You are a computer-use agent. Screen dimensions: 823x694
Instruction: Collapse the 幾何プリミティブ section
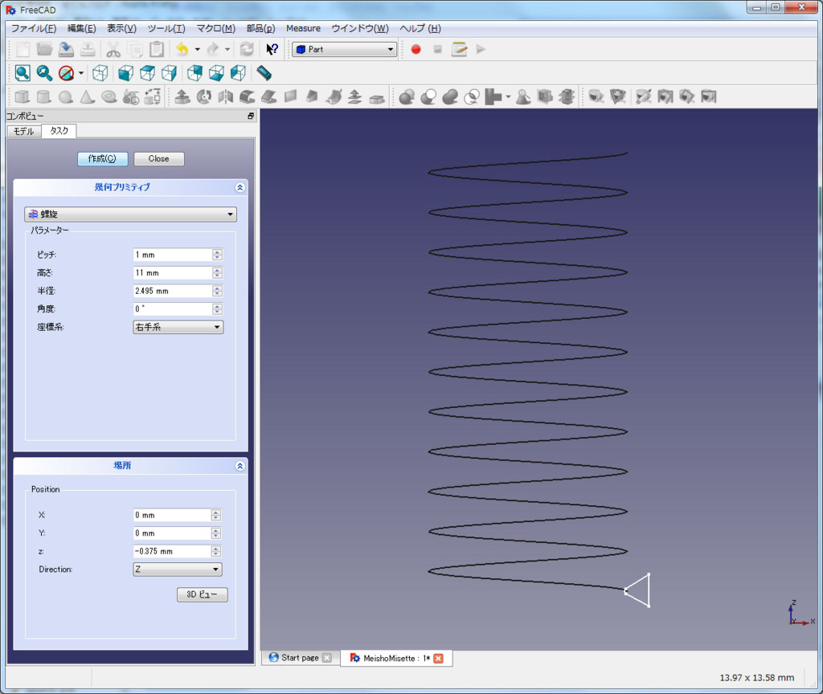point(240,188)
